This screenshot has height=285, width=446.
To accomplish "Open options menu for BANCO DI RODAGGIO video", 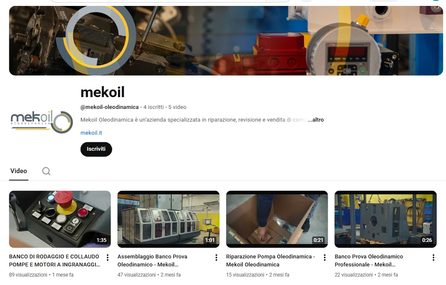I will click(107, 258).
